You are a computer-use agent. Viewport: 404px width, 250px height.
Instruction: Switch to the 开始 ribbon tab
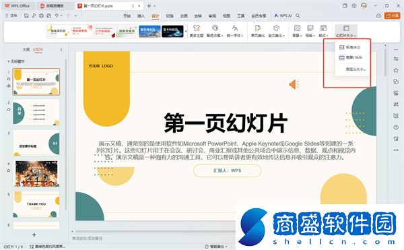coord(127,15)
